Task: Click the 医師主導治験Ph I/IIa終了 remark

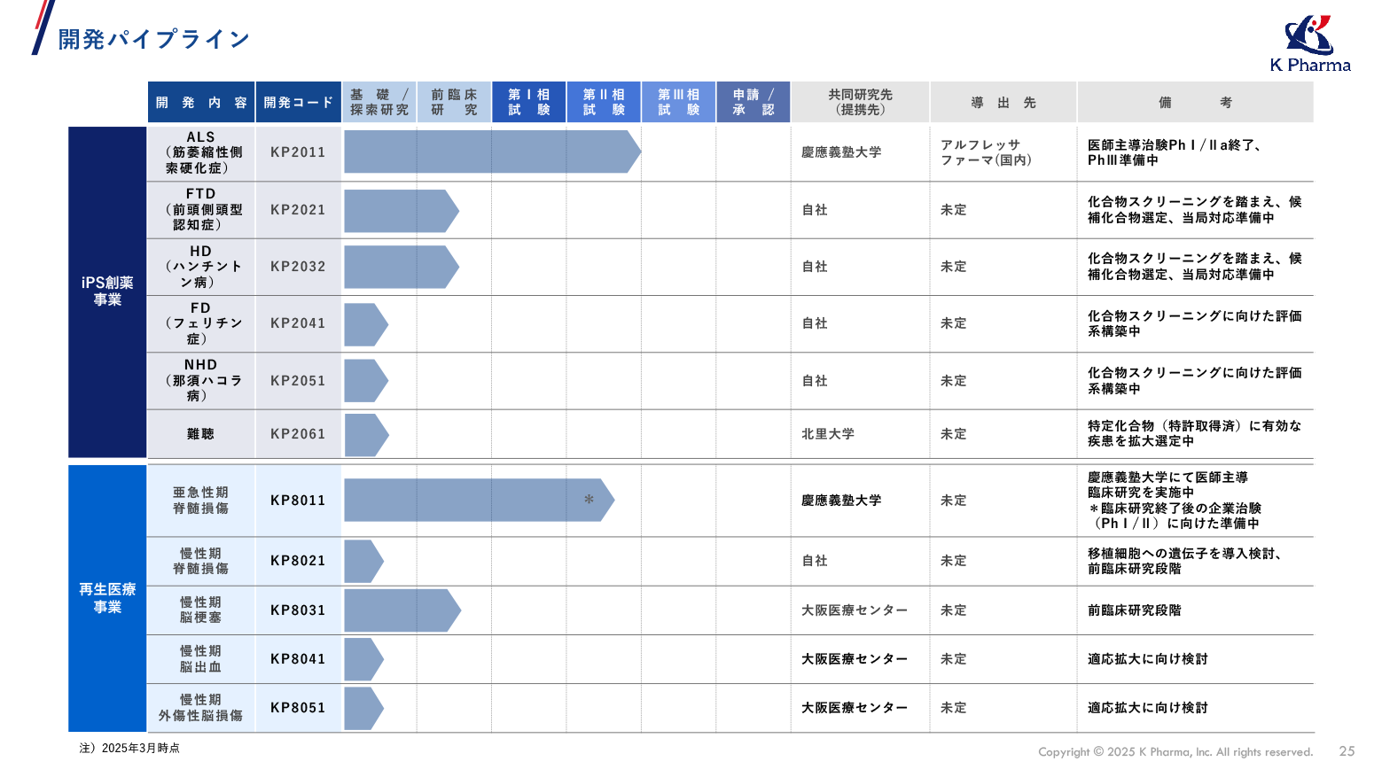Action: (1175, 152)
